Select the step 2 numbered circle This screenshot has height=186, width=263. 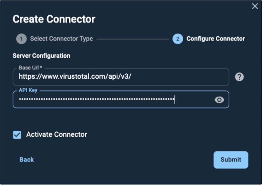tap(178, 39)
